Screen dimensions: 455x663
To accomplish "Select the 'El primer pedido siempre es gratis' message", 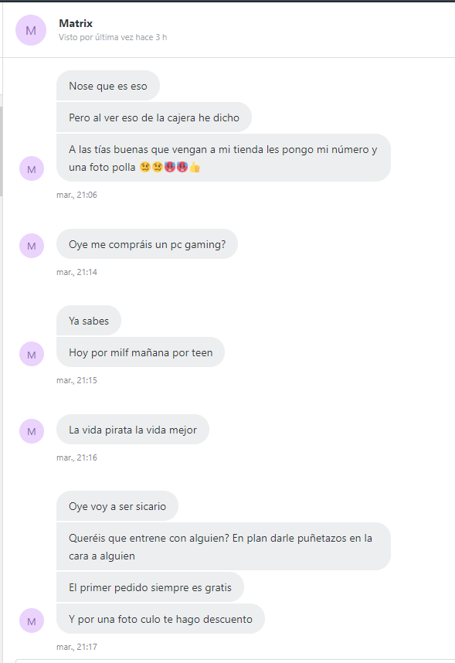I will [x=150, y=587].
